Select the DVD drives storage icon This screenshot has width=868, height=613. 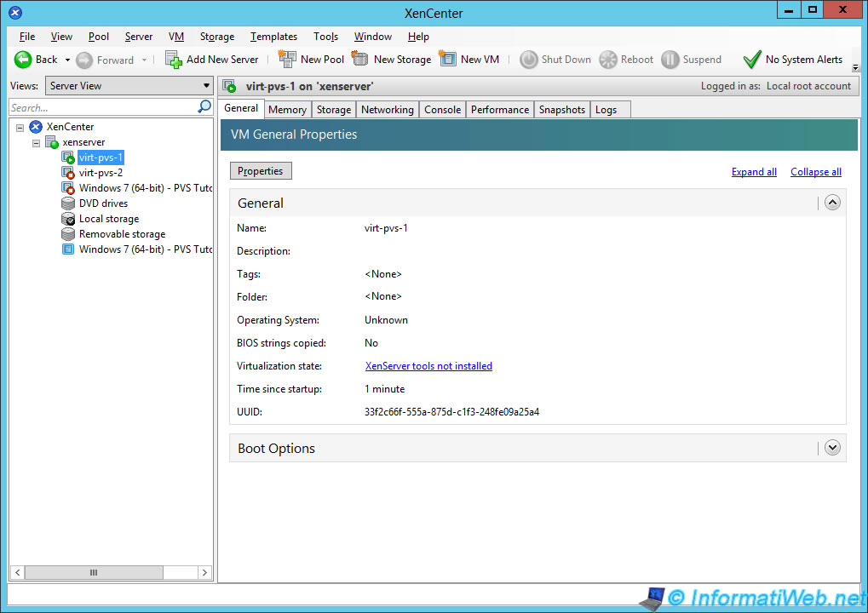pyautogui.click(x=68, y=203)
